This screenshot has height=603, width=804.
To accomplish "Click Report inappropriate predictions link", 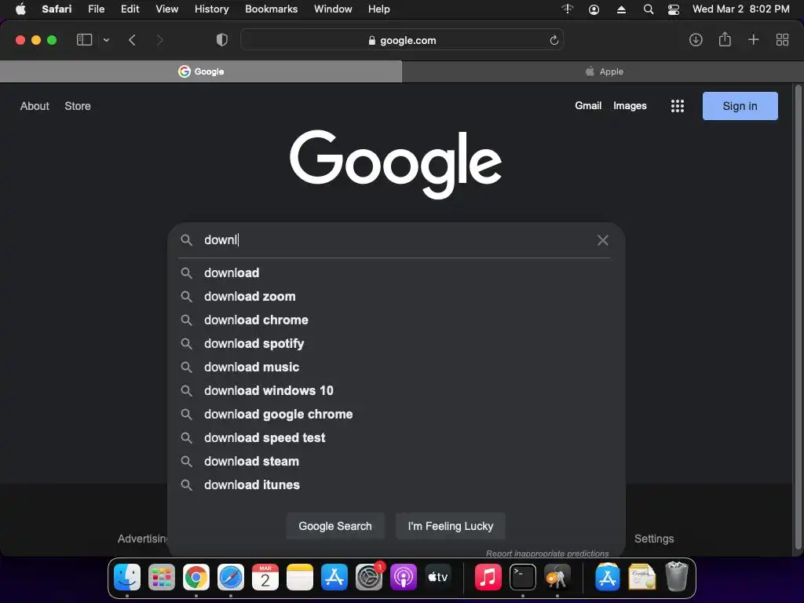I will click(547, 554).
